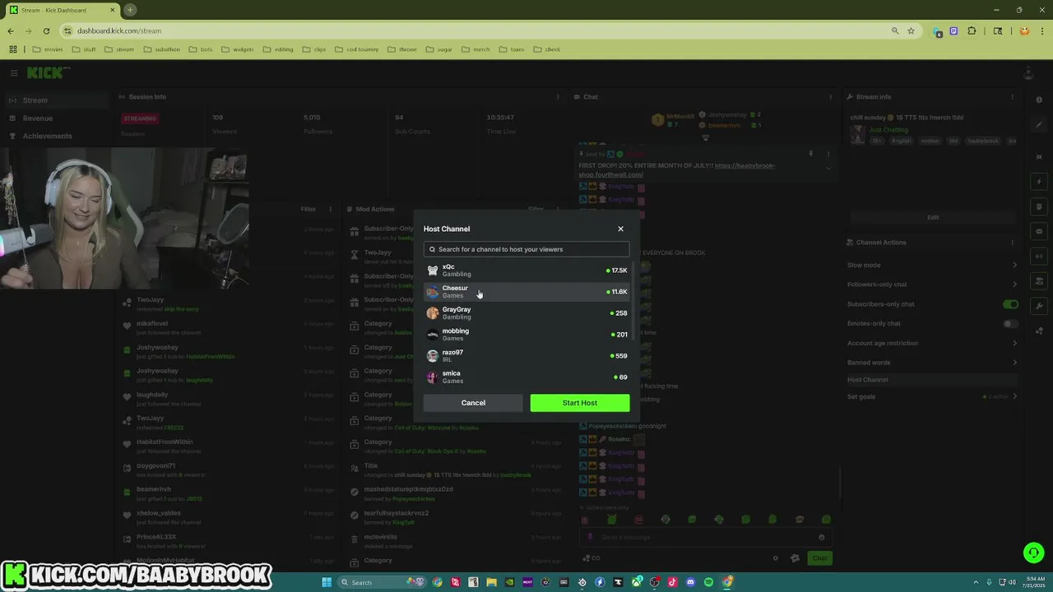Screen dimensions: 1053x592
Task: Open the widgets bookmark folder
Action: (238, 49)
